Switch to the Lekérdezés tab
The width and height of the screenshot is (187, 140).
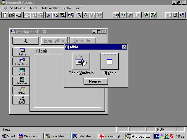(22, 62)
